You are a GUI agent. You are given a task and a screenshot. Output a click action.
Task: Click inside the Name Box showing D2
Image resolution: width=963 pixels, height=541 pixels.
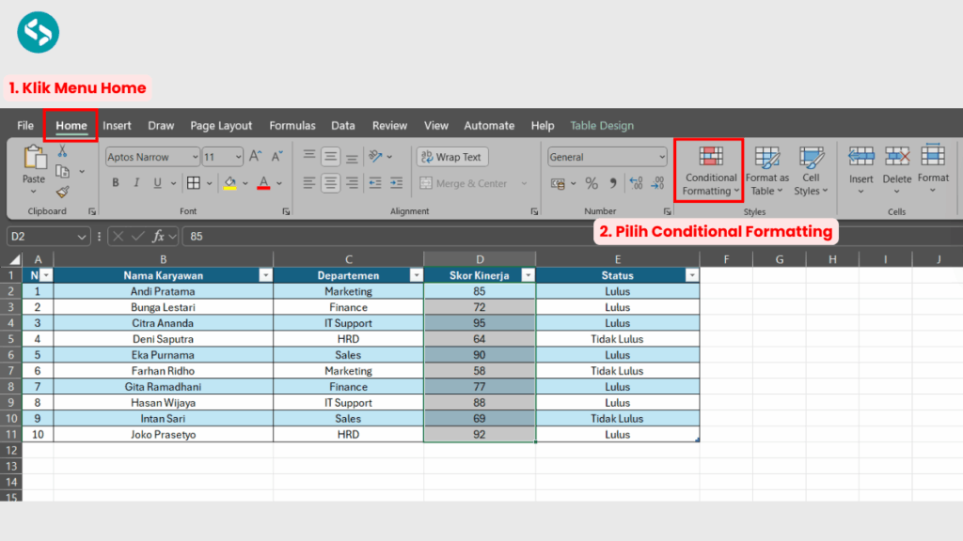(38, 236)
